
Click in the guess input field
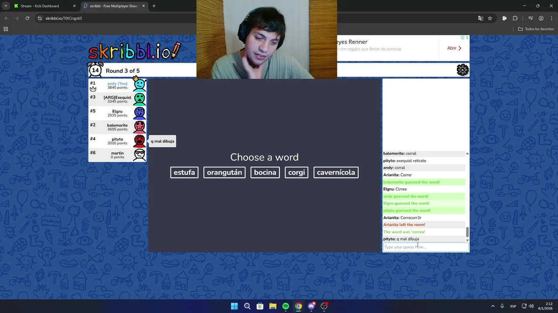pyautogui.click(x=426, y=247)
